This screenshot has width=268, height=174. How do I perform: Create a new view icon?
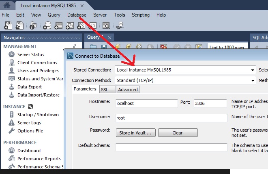[x=70, y=25]
